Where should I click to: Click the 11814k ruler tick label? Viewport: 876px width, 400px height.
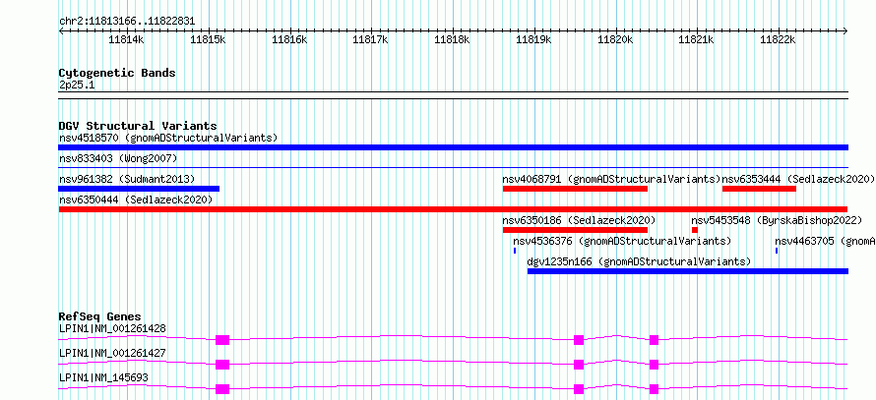coord(127,39)
